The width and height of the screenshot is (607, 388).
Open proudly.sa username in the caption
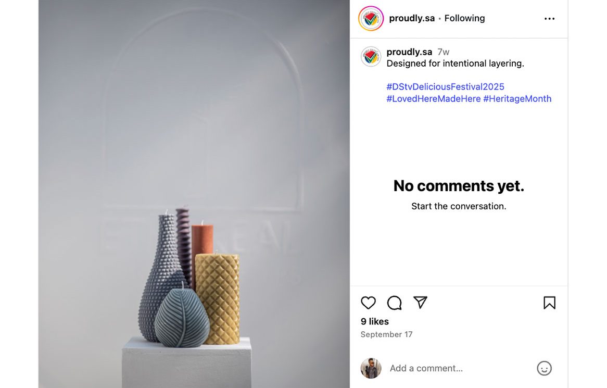pyautogui.click(x=409, y=52)
